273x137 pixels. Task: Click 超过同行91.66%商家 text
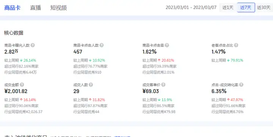[x=229, y=106]
